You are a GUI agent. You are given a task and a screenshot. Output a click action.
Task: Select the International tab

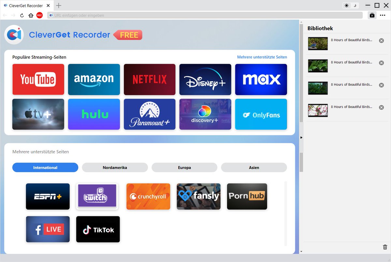click(45, 167)
